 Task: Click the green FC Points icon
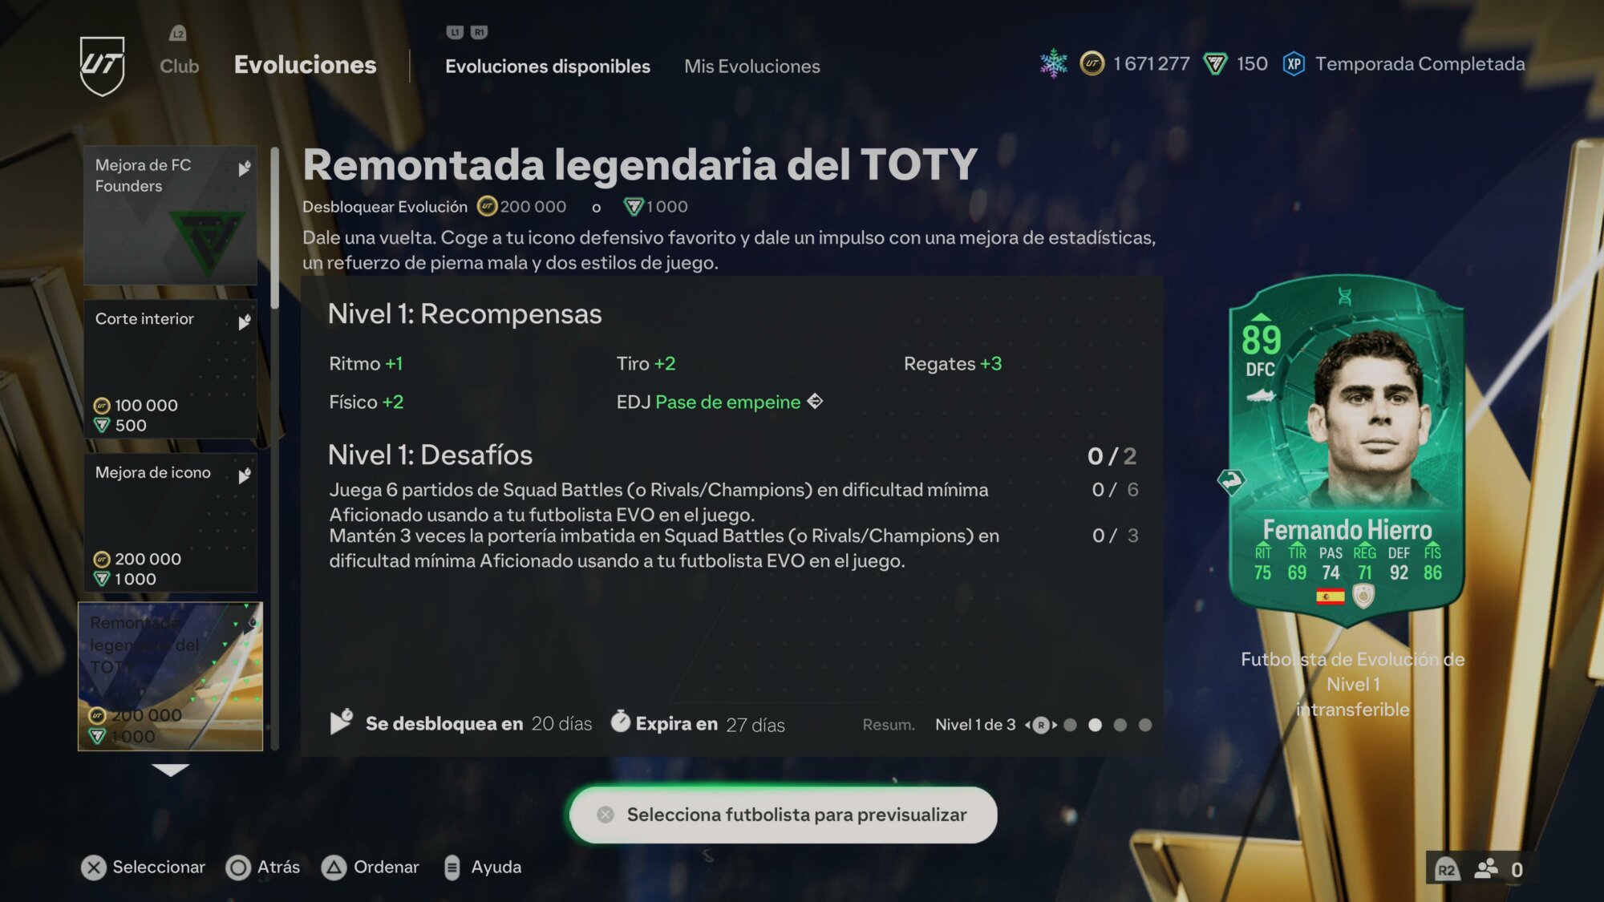click(x=1215, y=64)
